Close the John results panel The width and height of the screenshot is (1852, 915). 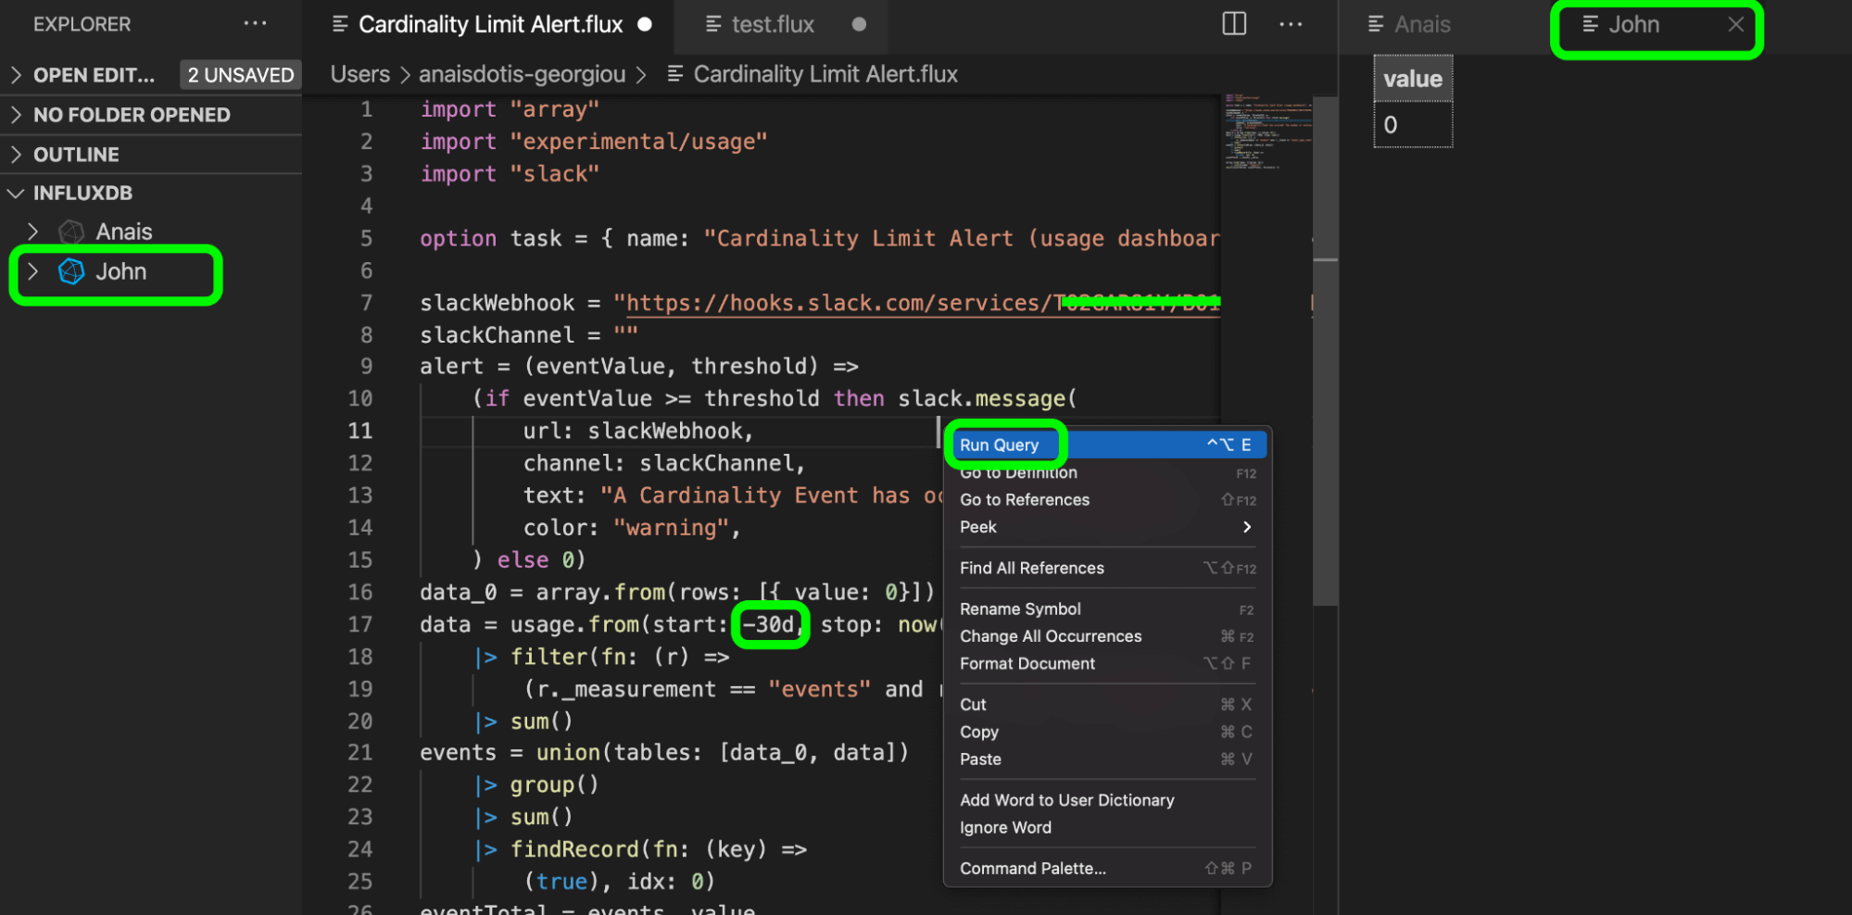1735,24
